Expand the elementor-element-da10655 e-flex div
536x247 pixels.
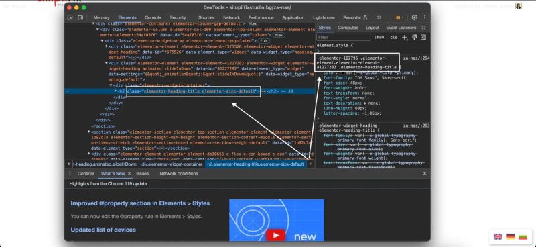coord(89,154)
